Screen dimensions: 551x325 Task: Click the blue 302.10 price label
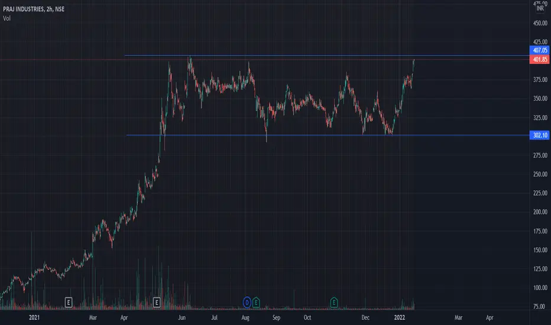coord(539,135)
